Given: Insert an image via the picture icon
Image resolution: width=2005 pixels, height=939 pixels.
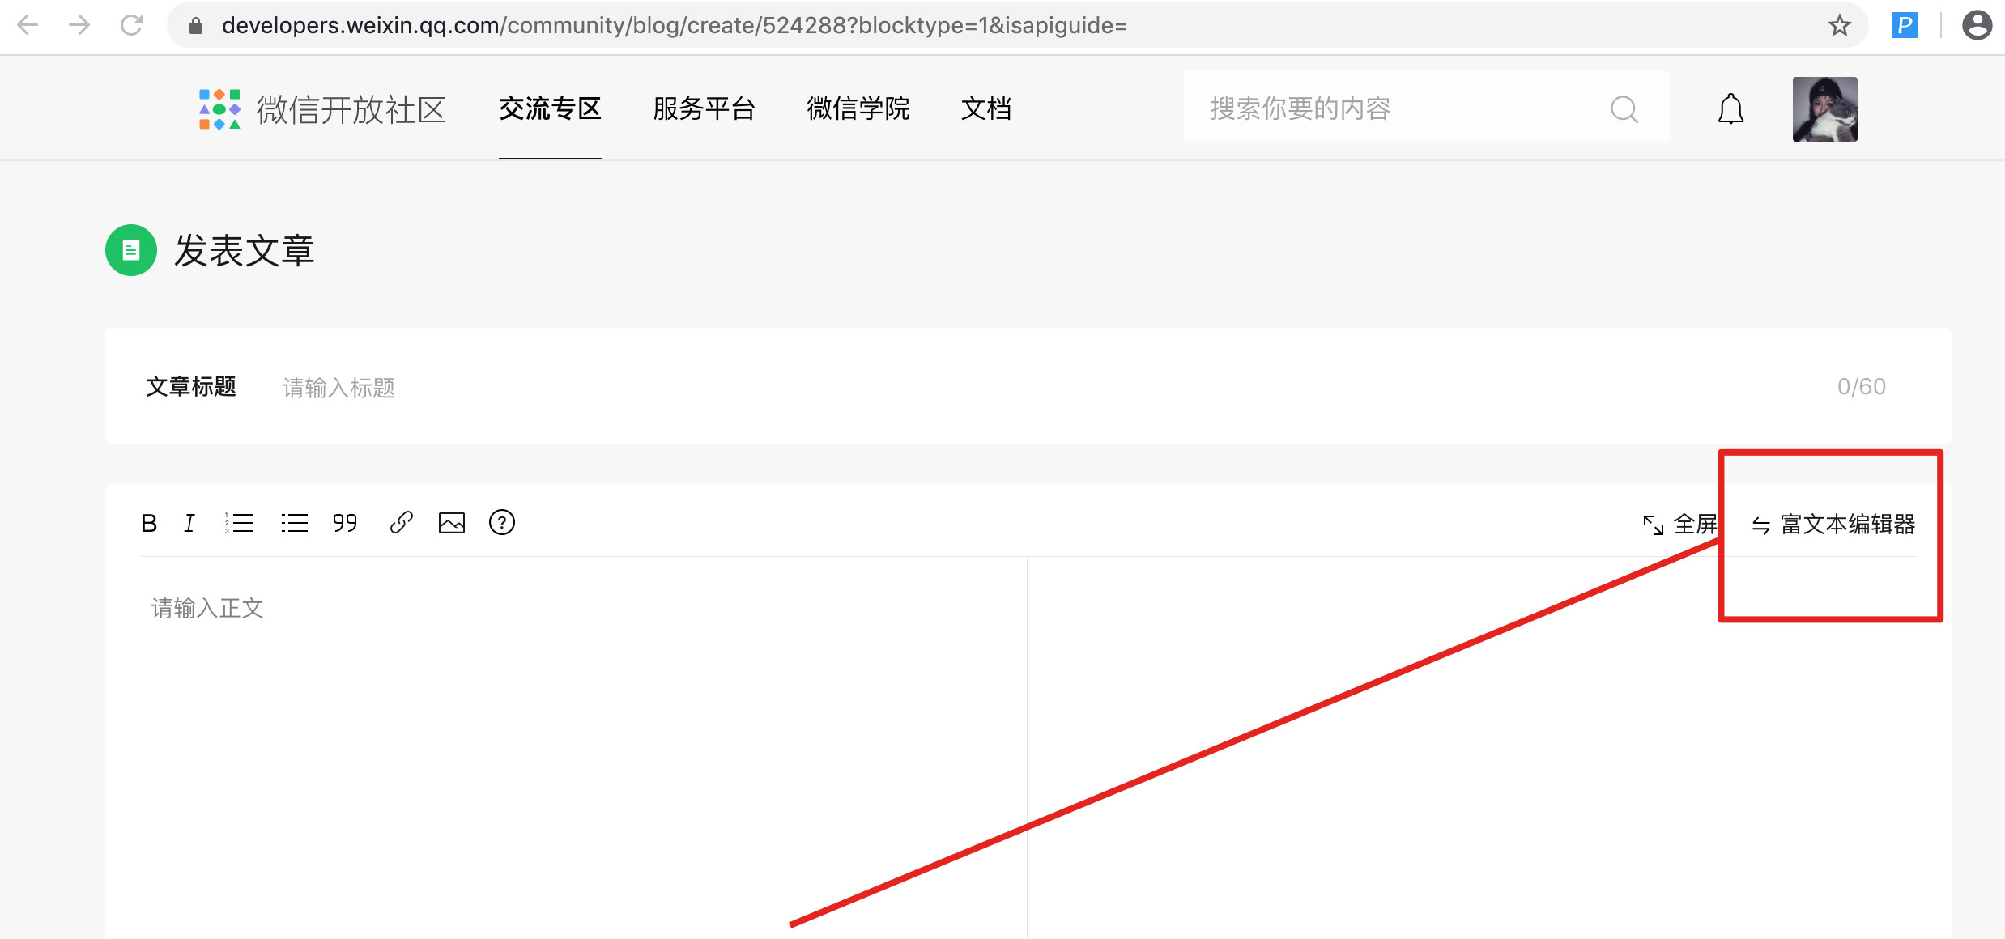Looking at the screenshot, I should (x=452, y=523).
